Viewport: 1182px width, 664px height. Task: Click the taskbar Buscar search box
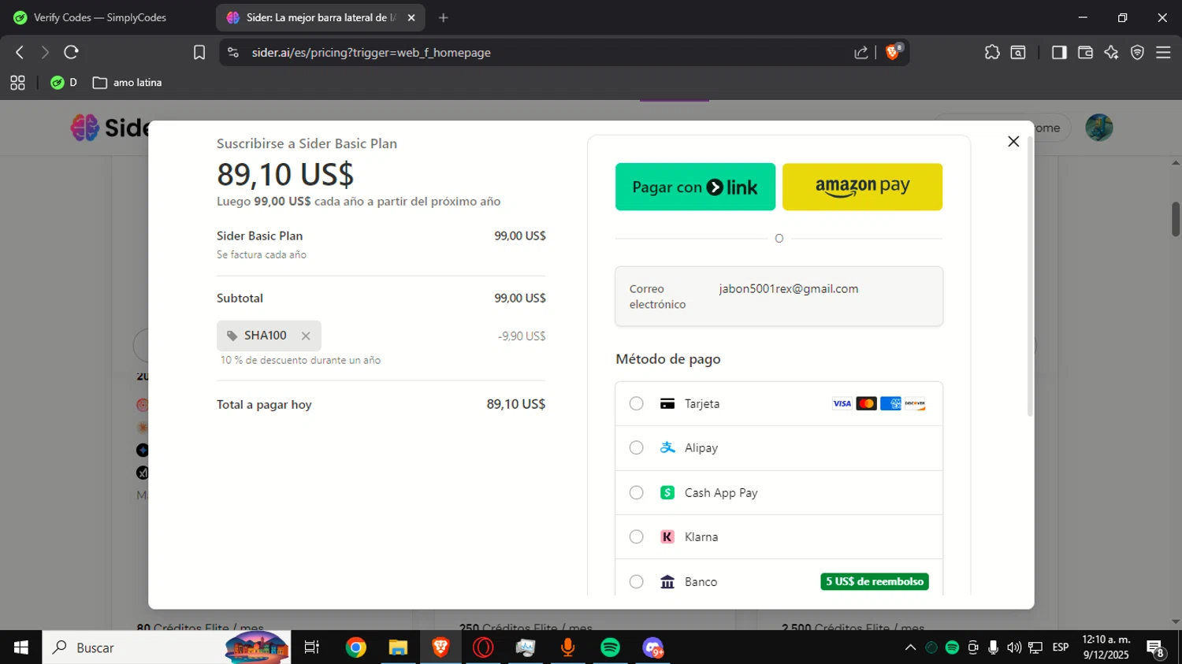click(166, 647)
